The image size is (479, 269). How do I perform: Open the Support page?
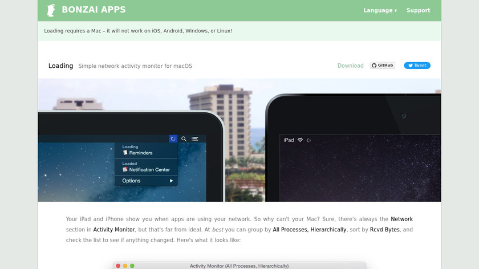click(418, 10)
